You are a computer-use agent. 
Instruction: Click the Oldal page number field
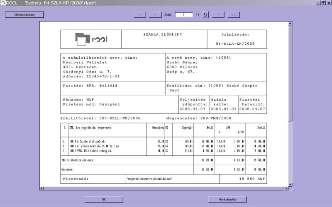(184, 14)
